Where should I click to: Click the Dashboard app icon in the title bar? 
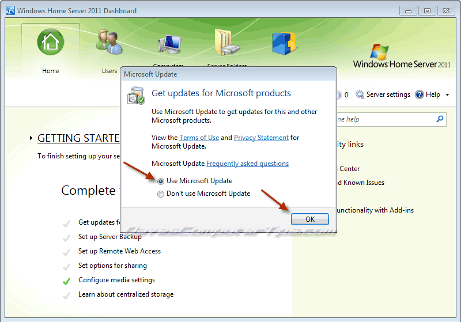click(x=10, y=10)
